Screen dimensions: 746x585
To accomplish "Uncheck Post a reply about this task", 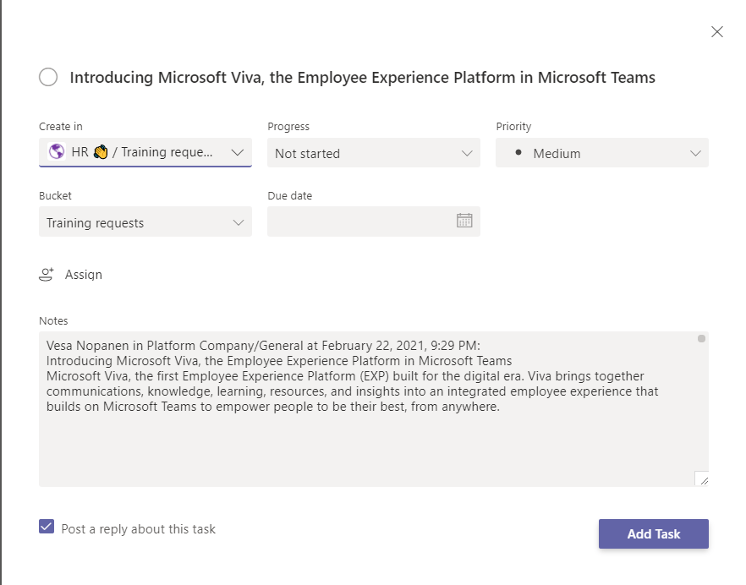I will 47,527.
